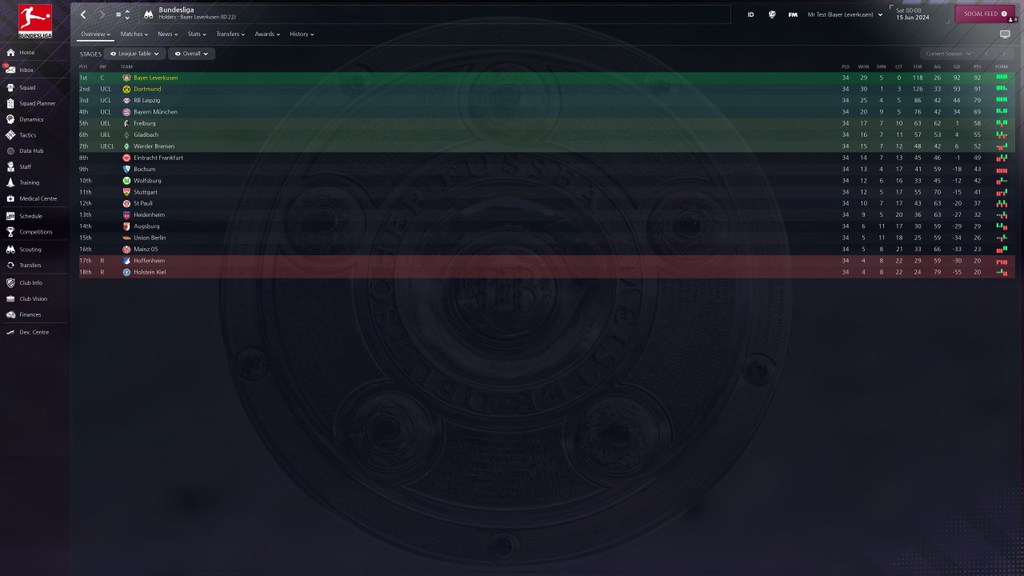Open the Dynamics head icon
The height and width of the screenshot is (576, 1024).
pyautogui.click(x=10, y=119)
